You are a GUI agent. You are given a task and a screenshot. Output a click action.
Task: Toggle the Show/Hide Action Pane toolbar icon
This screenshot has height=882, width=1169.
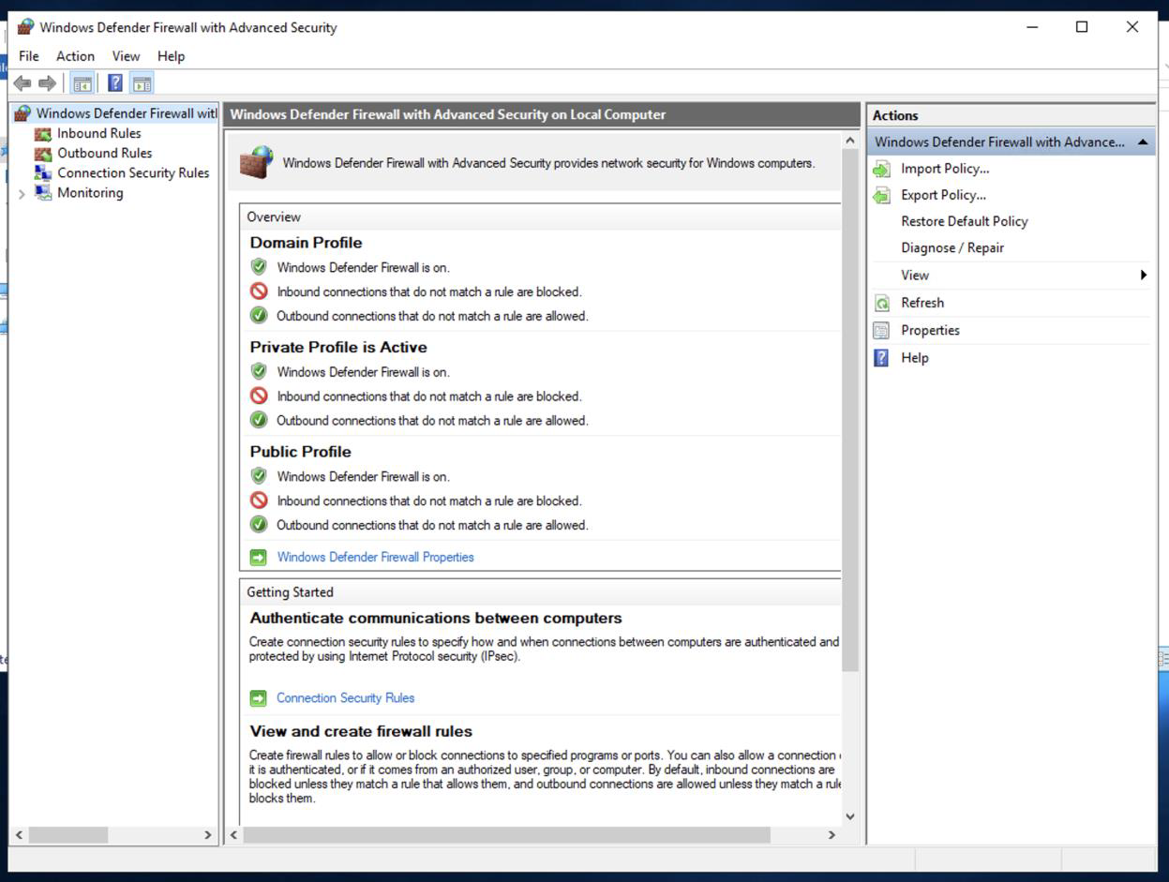point(142,83)
